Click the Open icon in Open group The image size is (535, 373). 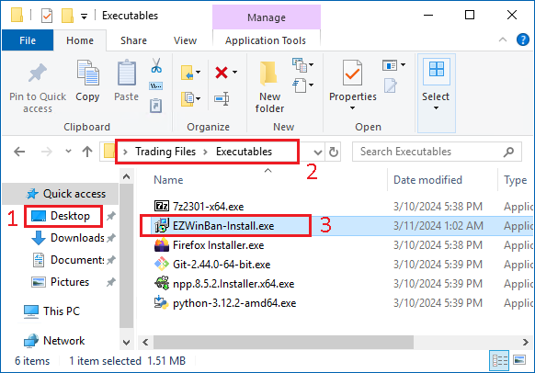[390, 65]
